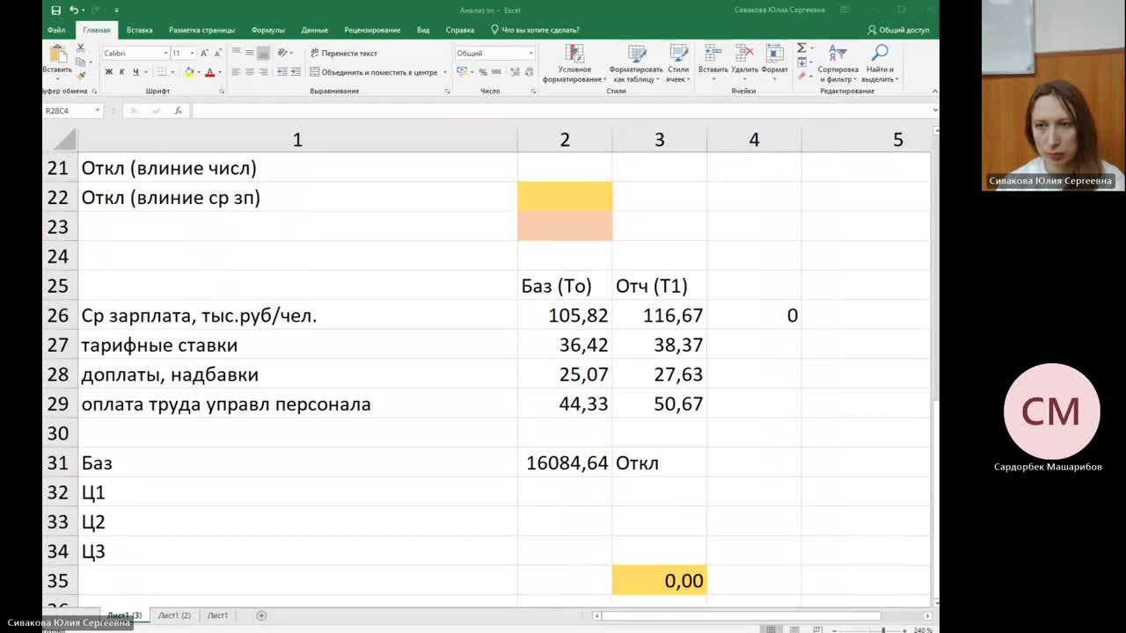Toggle underline Ч formatting
The width and height of the screenshot is (1126, 633).
(x=135, y=72)
